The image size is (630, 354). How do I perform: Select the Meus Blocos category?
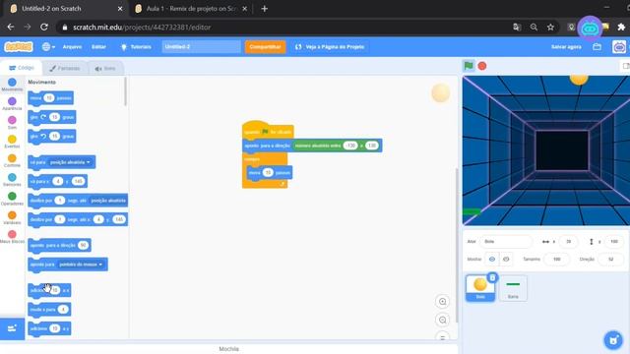[12, 237]
